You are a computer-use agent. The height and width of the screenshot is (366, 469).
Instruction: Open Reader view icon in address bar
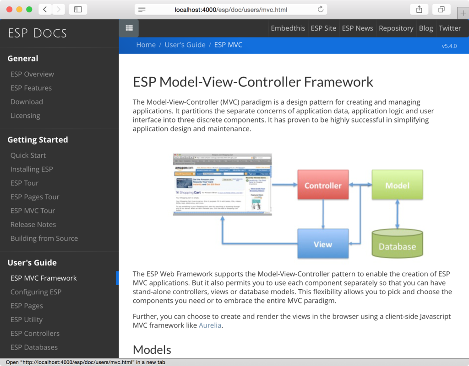(x=142, y=10)
